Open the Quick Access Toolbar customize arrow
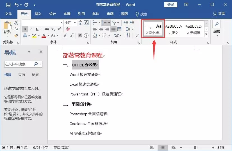This screenshot has height=151, width=232. click(34, 5)
